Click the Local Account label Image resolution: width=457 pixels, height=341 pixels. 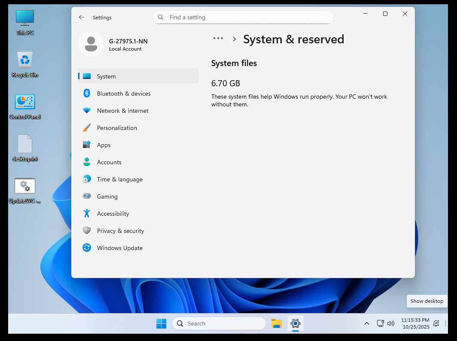pos(125,49)
